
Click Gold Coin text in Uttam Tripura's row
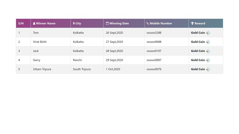(198, 69)
